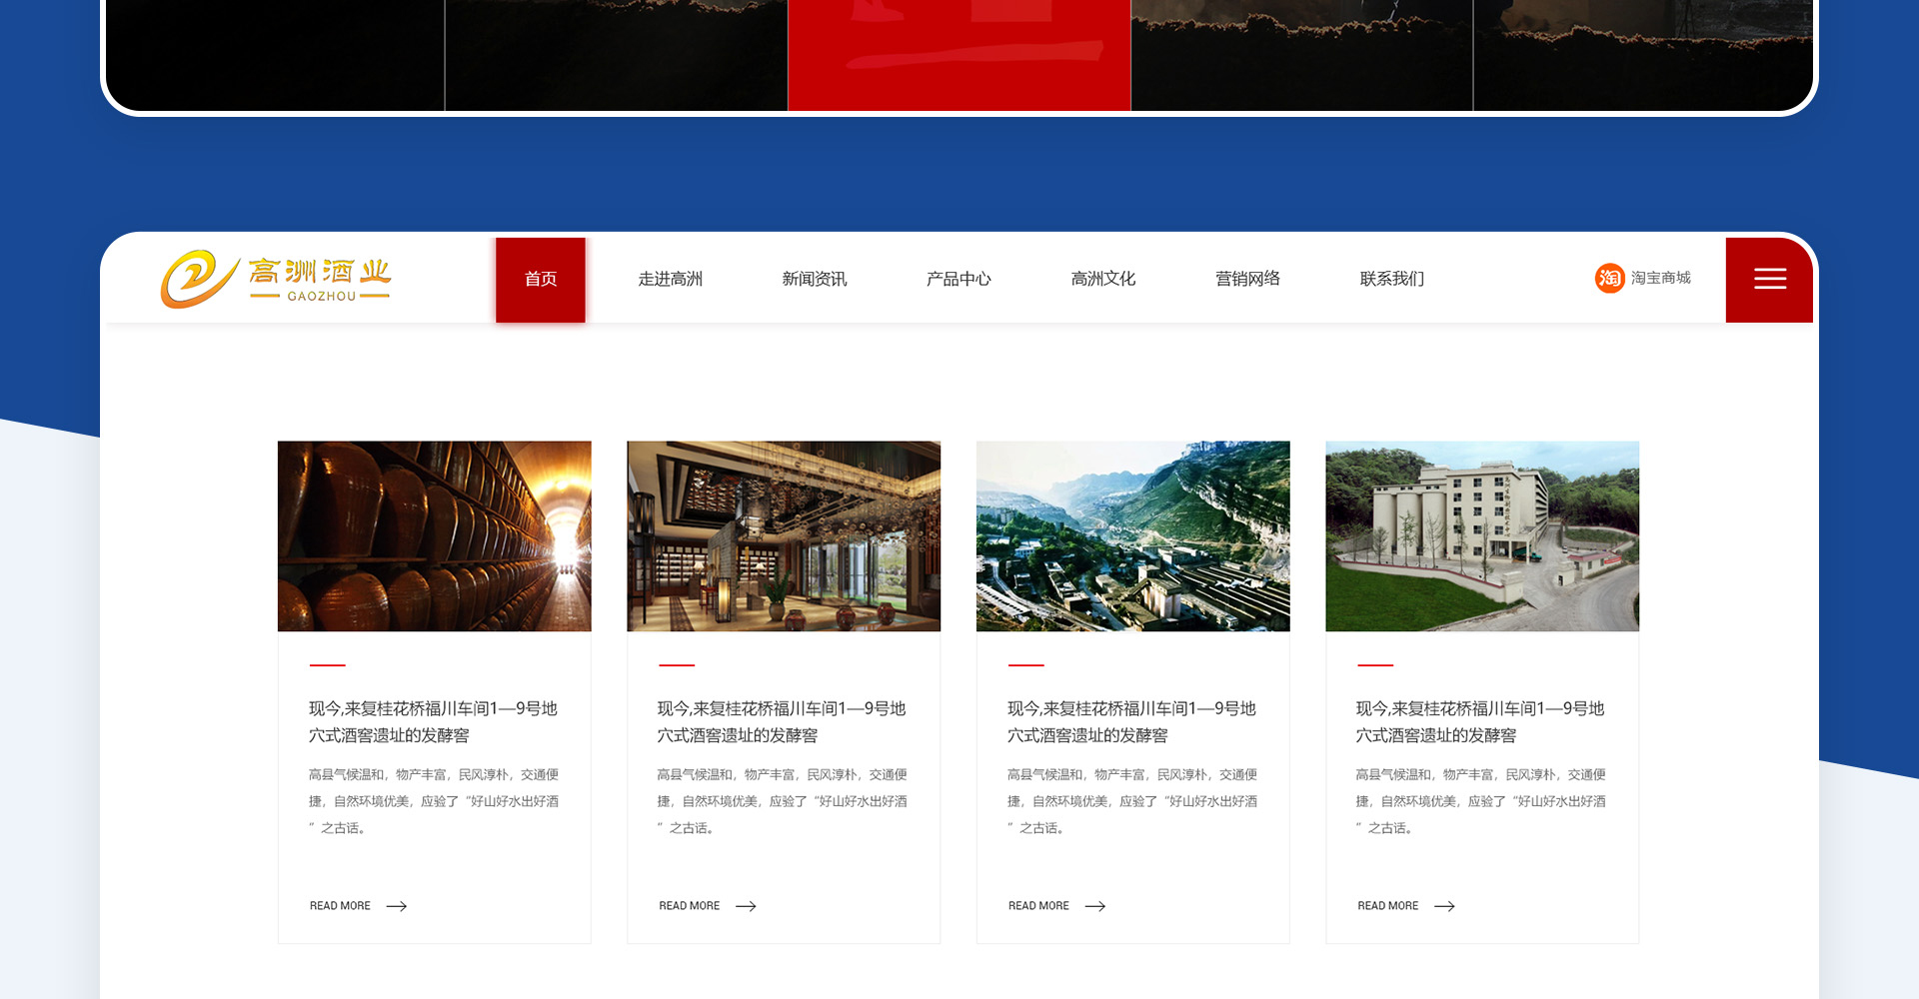Screen dimensions: 1919x999
Task: Click the Gaozhou swirl logo icon
Action: click(198, 279)
